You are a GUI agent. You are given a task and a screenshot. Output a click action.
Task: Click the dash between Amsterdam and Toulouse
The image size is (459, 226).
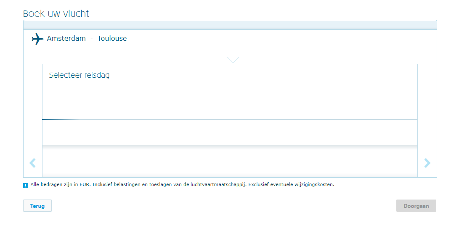pyautogui.click(x=92, y=39)
